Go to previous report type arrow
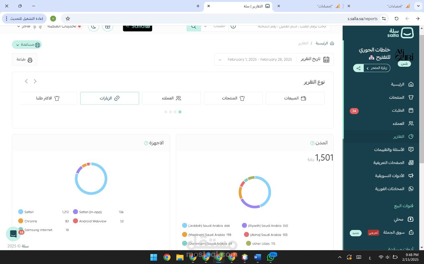Screen dimensions: 424x264 click(35, 81)
